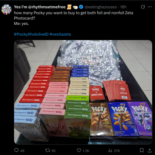Click the 48 replies count
Screen dimensions: 155x155
[x=22, y=151]
